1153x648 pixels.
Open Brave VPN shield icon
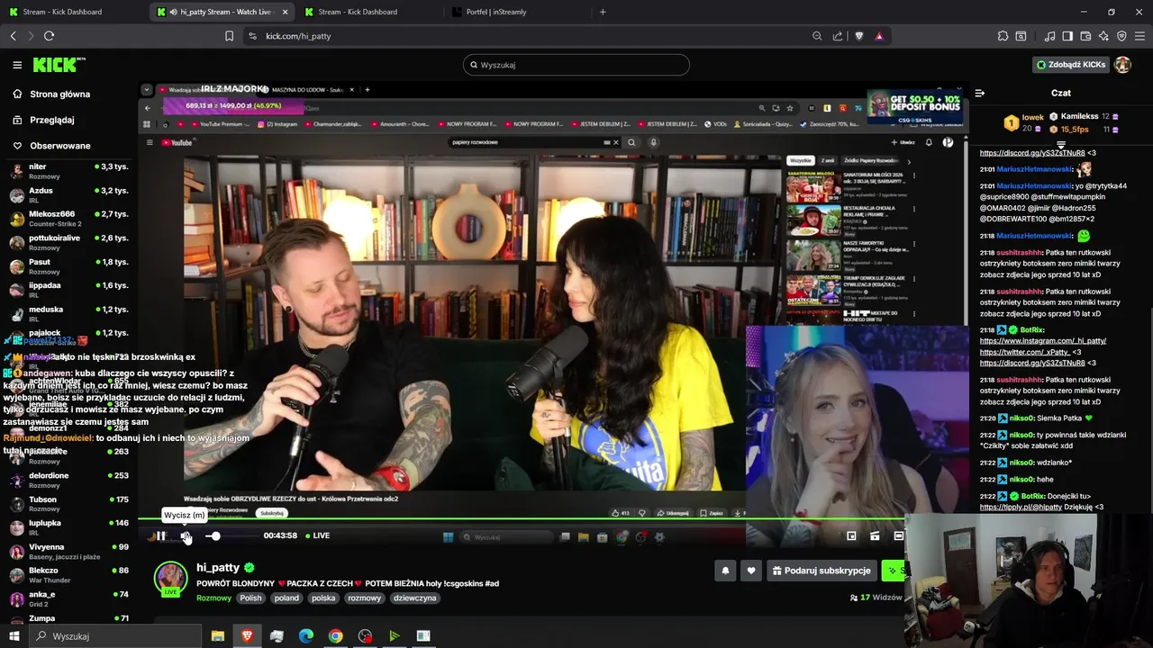click(x=1121, y=36)
